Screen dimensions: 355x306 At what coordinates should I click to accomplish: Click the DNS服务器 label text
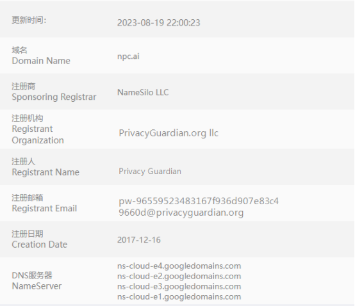click(32, 275)
